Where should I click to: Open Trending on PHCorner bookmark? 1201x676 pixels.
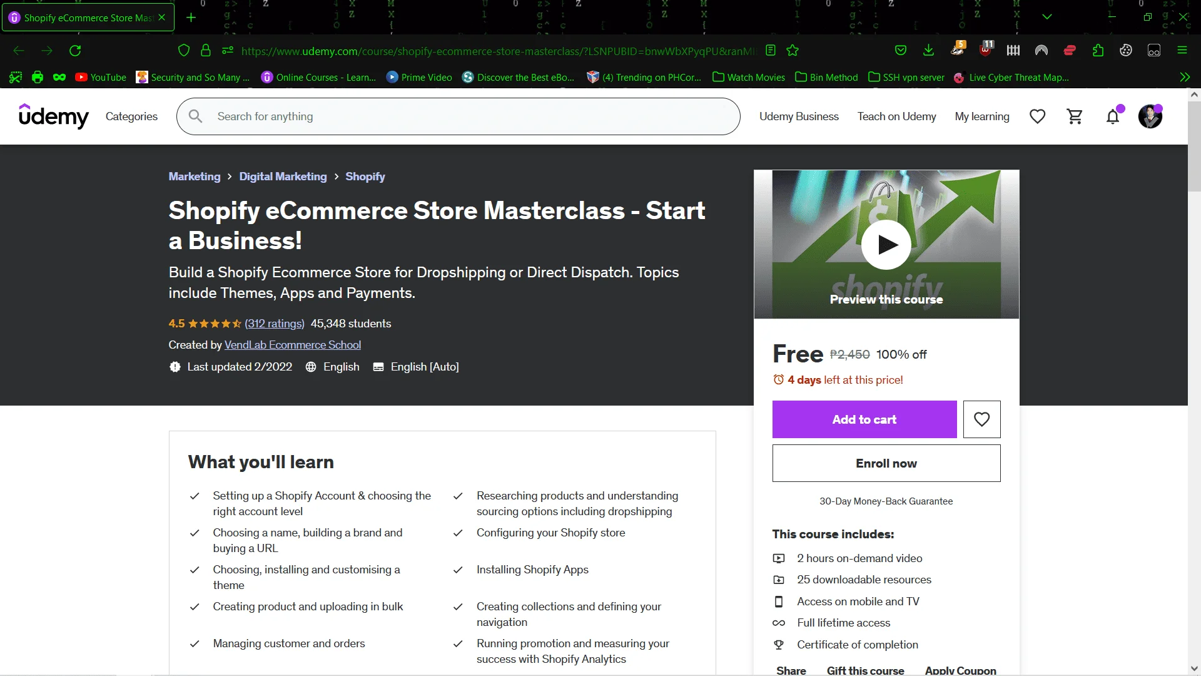(x=644, y=78)
